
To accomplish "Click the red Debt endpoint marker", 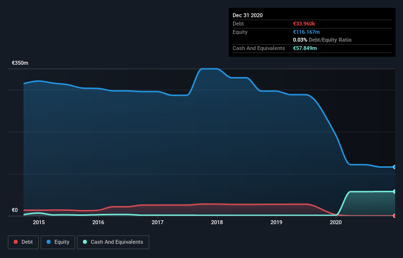I will click(395, 216).
